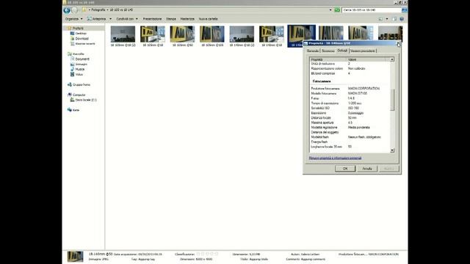Select thumbnail 18-105mm @50
The height and width of the screenshot is (264, 470).
coord(182,36)
